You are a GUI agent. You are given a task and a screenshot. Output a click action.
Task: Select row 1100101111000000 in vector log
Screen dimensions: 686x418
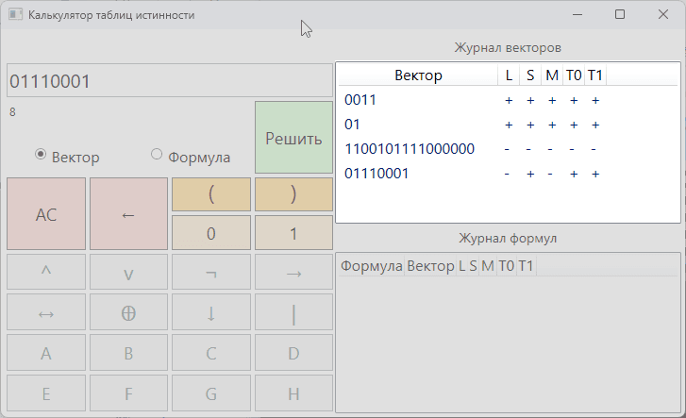(410, 149)
